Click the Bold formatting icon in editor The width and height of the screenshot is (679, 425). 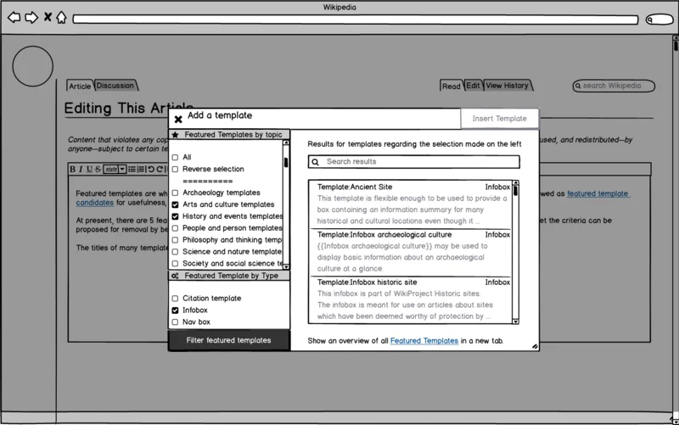[x=73, y=169]
